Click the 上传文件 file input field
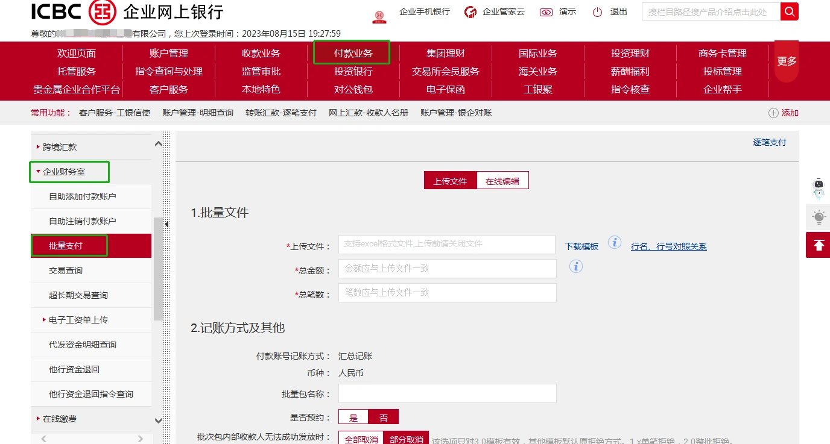Image resolution: width=830 pixels, height=444 pixels. pyautogui.click(x=447, y=245)
